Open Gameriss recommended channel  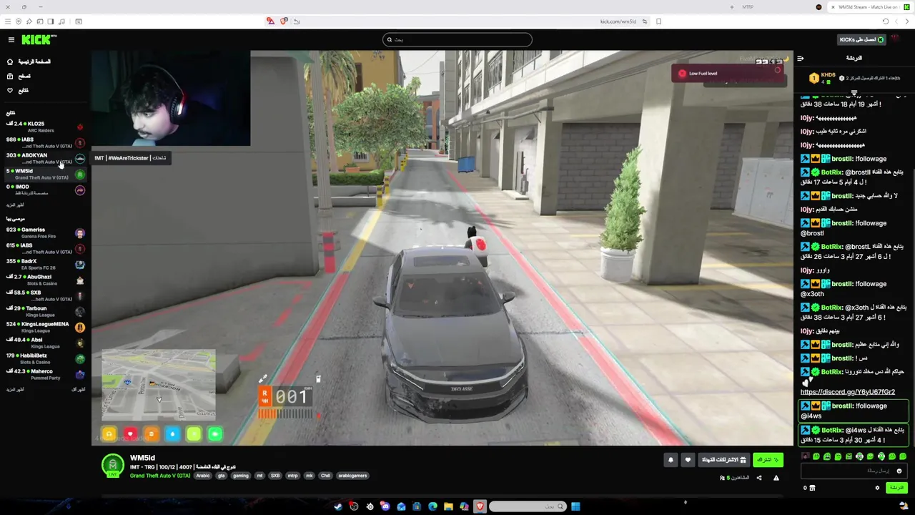click(44, 233)
